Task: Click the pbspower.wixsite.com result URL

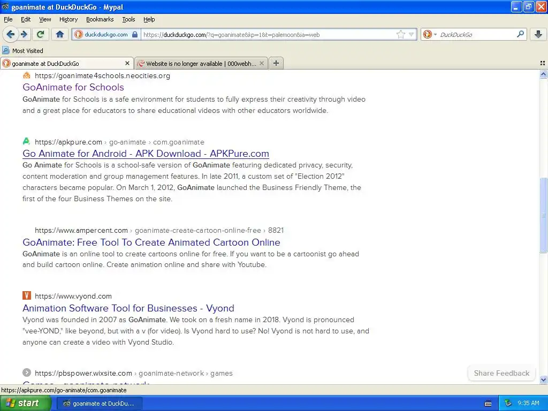Action: point(133,373)
